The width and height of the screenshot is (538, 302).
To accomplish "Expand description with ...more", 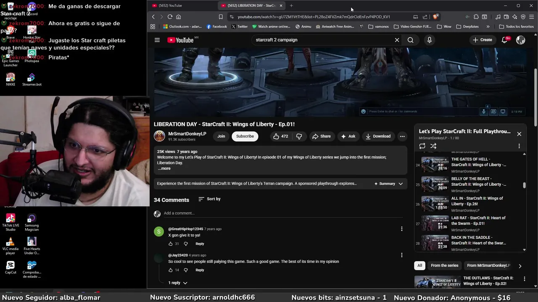I will (164, 169).
